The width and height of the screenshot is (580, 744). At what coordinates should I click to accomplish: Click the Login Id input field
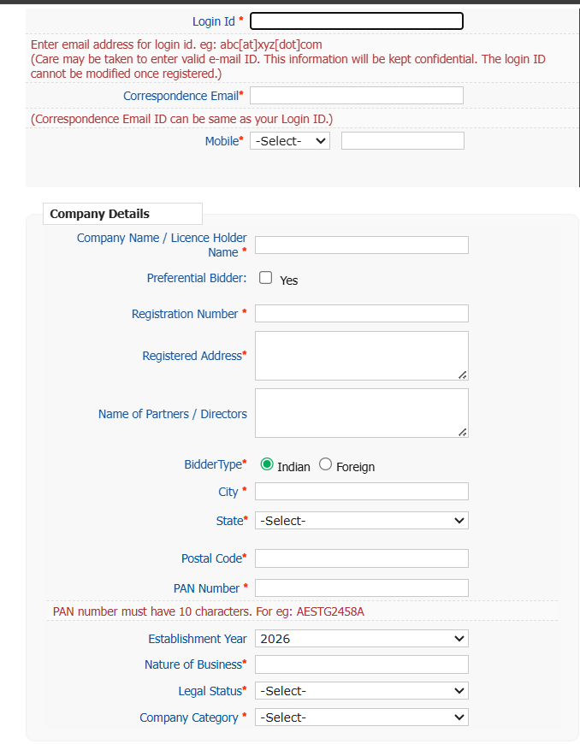tap(356, 21)
